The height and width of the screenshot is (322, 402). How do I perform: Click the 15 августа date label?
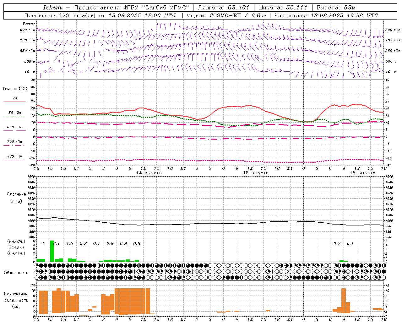pyautogui.click(x=256, y=173)
